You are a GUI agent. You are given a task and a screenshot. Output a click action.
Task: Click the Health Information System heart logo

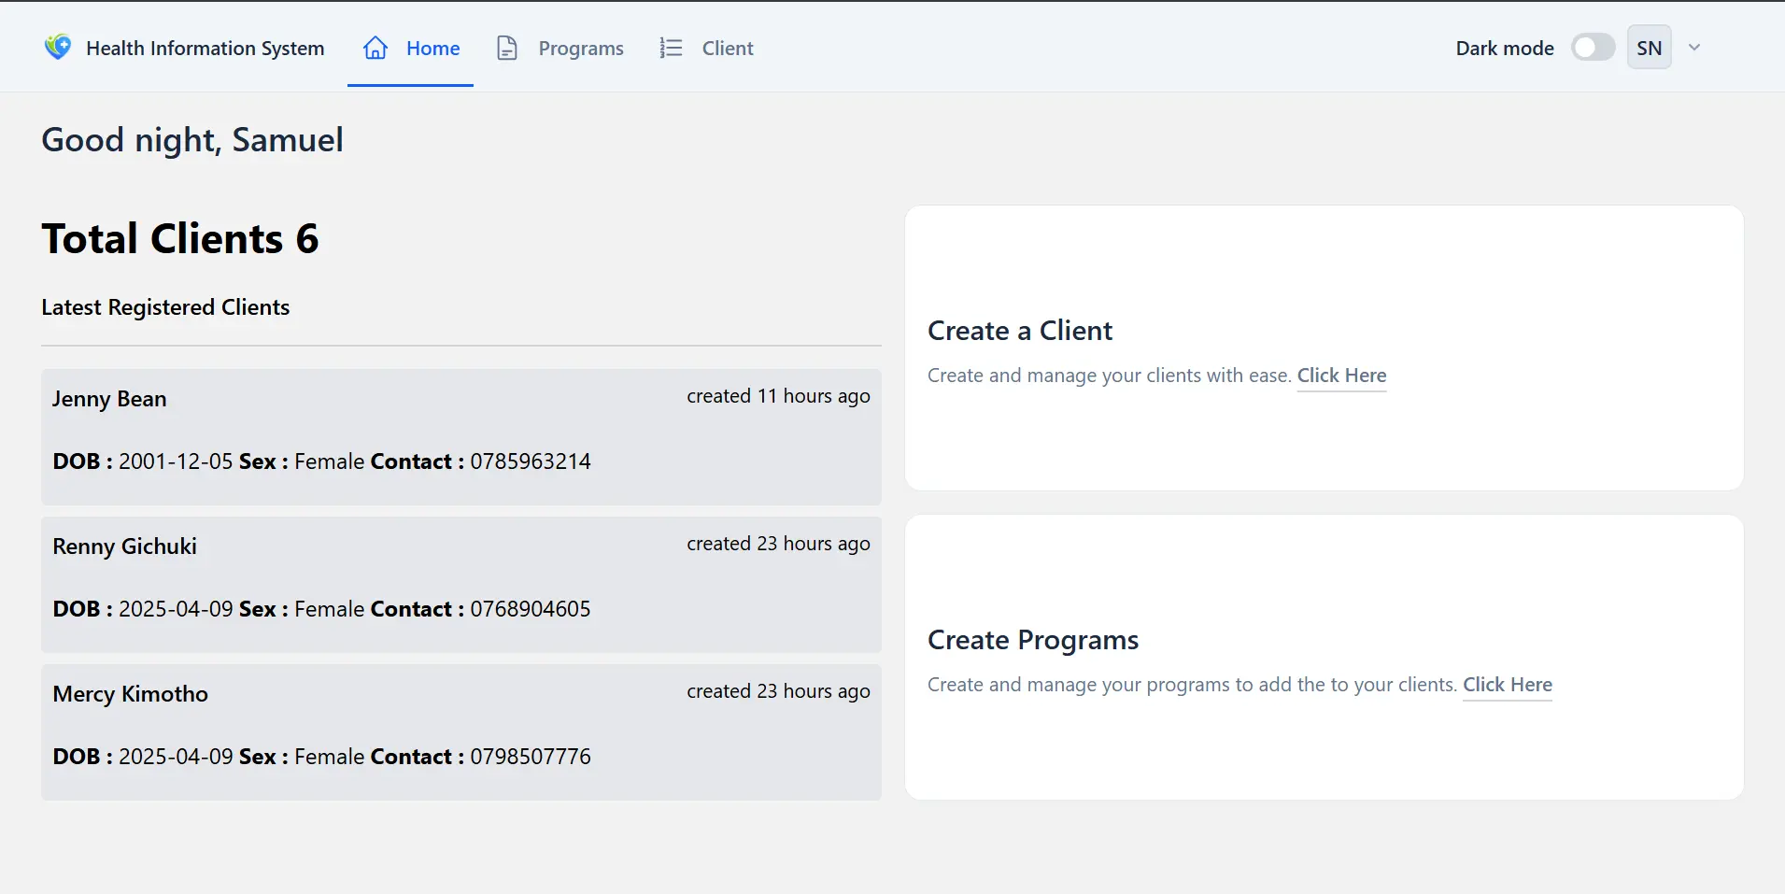58,47
